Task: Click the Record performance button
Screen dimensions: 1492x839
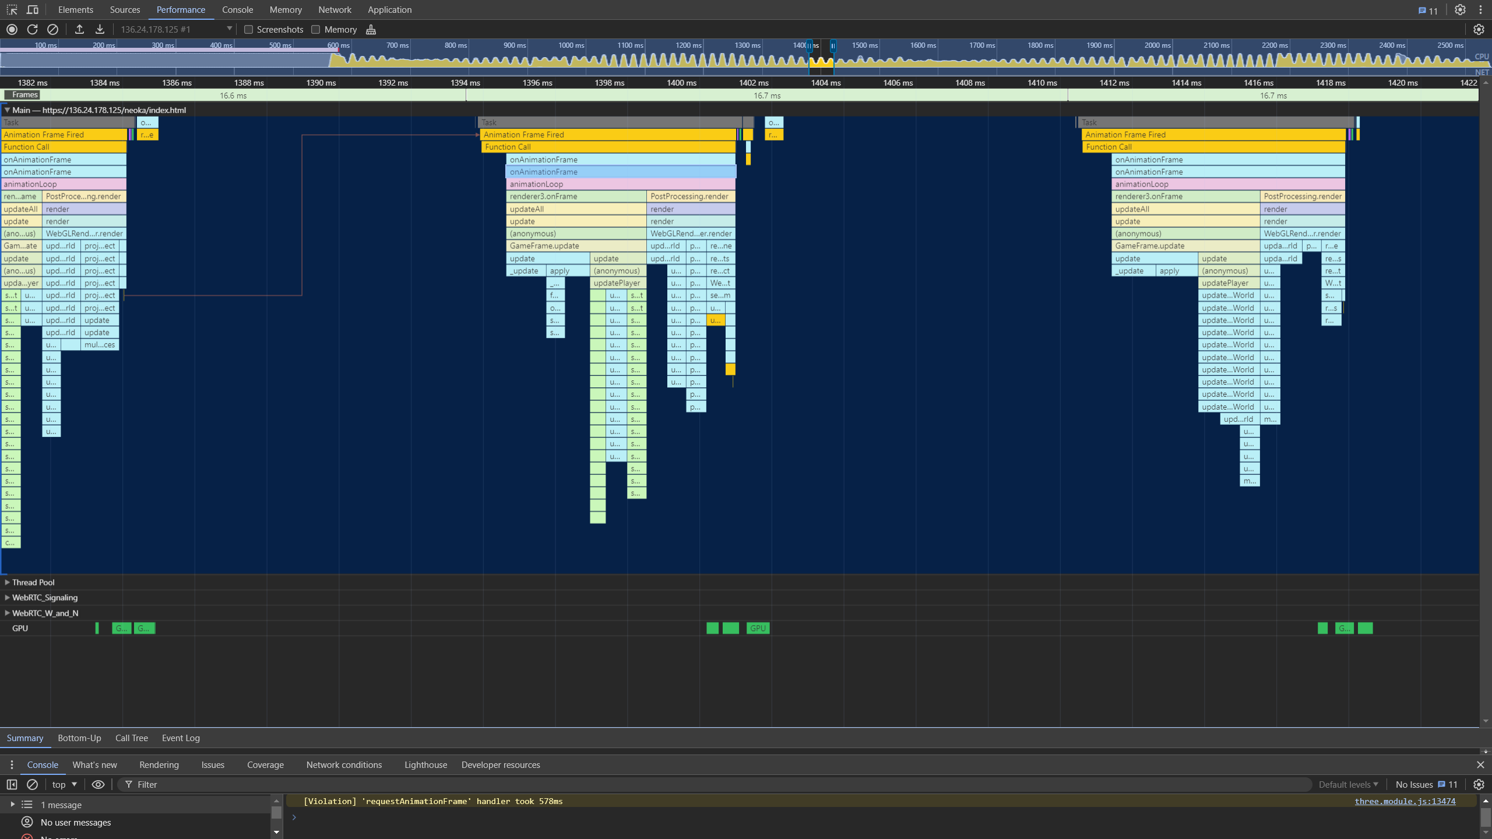Action: click(x=12, y=29)
